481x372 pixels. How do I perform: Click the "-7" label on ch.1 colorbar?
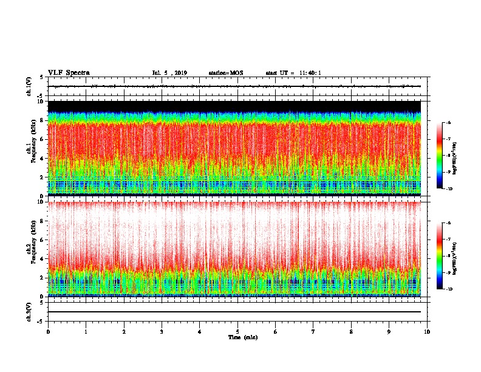[x=449, y=139]
